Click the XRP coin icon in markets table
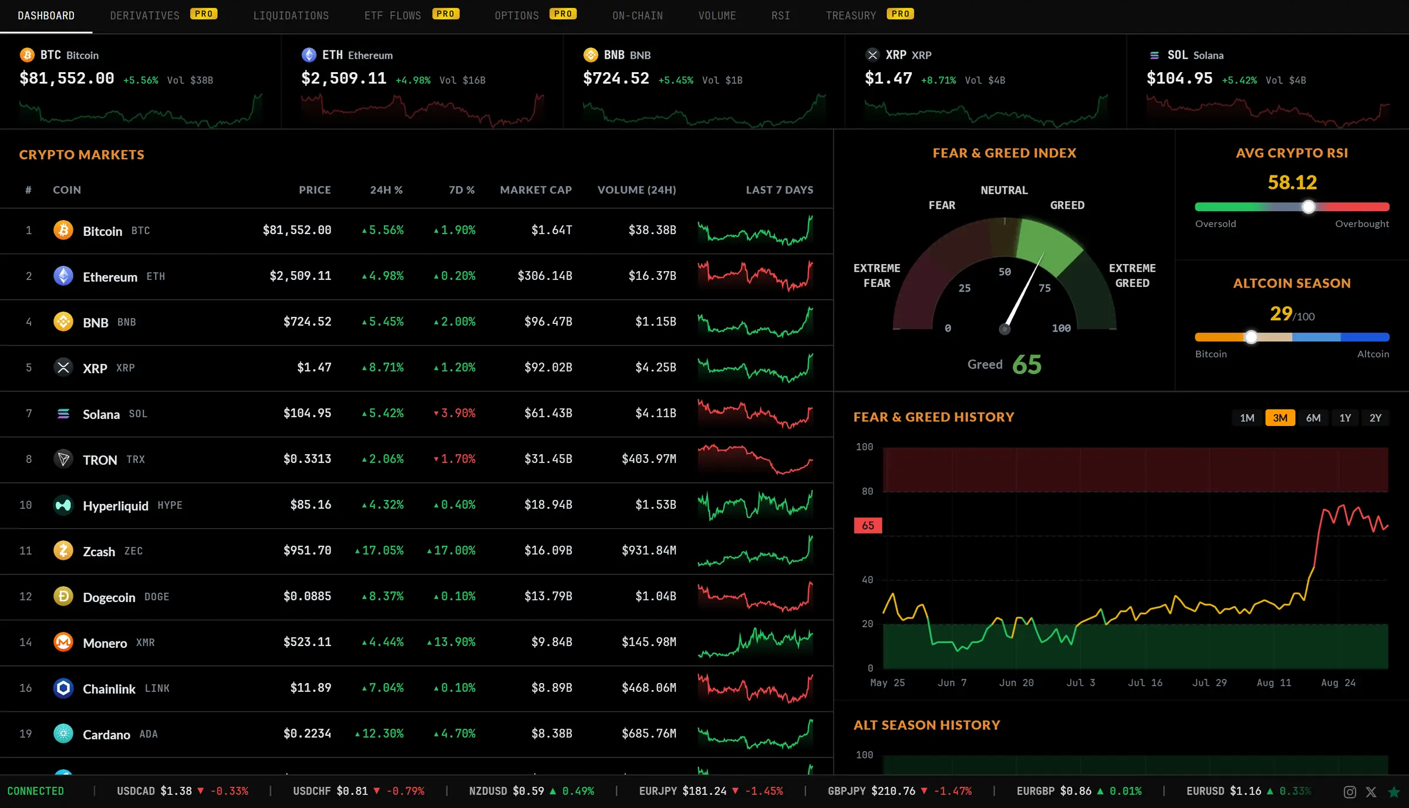Image resolution: width=1409 pixels, height=808 pixels. coord(63,367)
